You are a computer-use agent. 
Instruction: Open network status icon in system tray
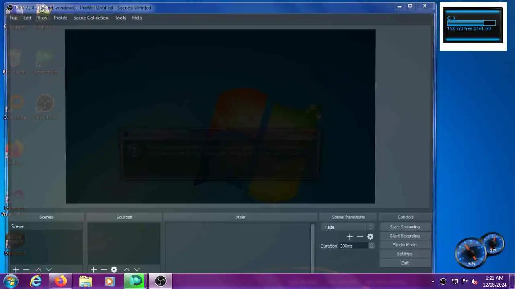click(x=455, y=281)
